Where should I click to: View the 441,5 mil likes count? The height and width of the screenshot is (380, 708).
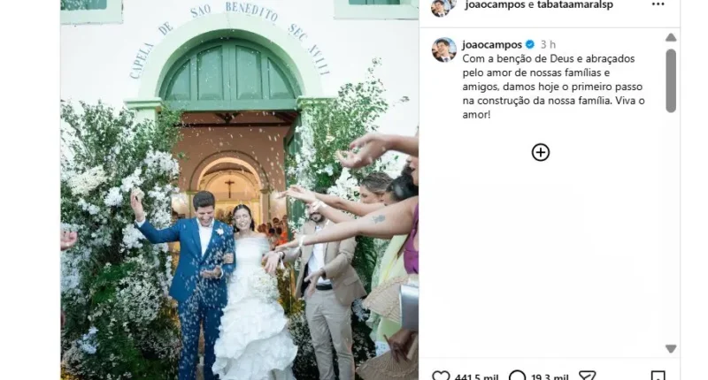476,376
